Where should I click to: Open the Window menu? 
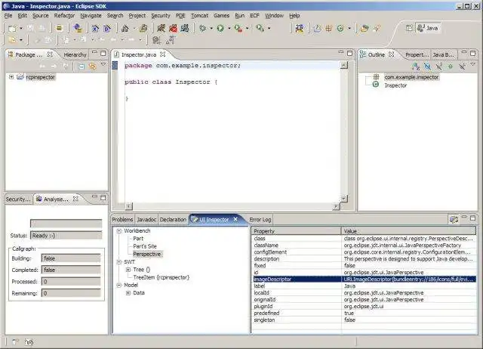(274, 15)
